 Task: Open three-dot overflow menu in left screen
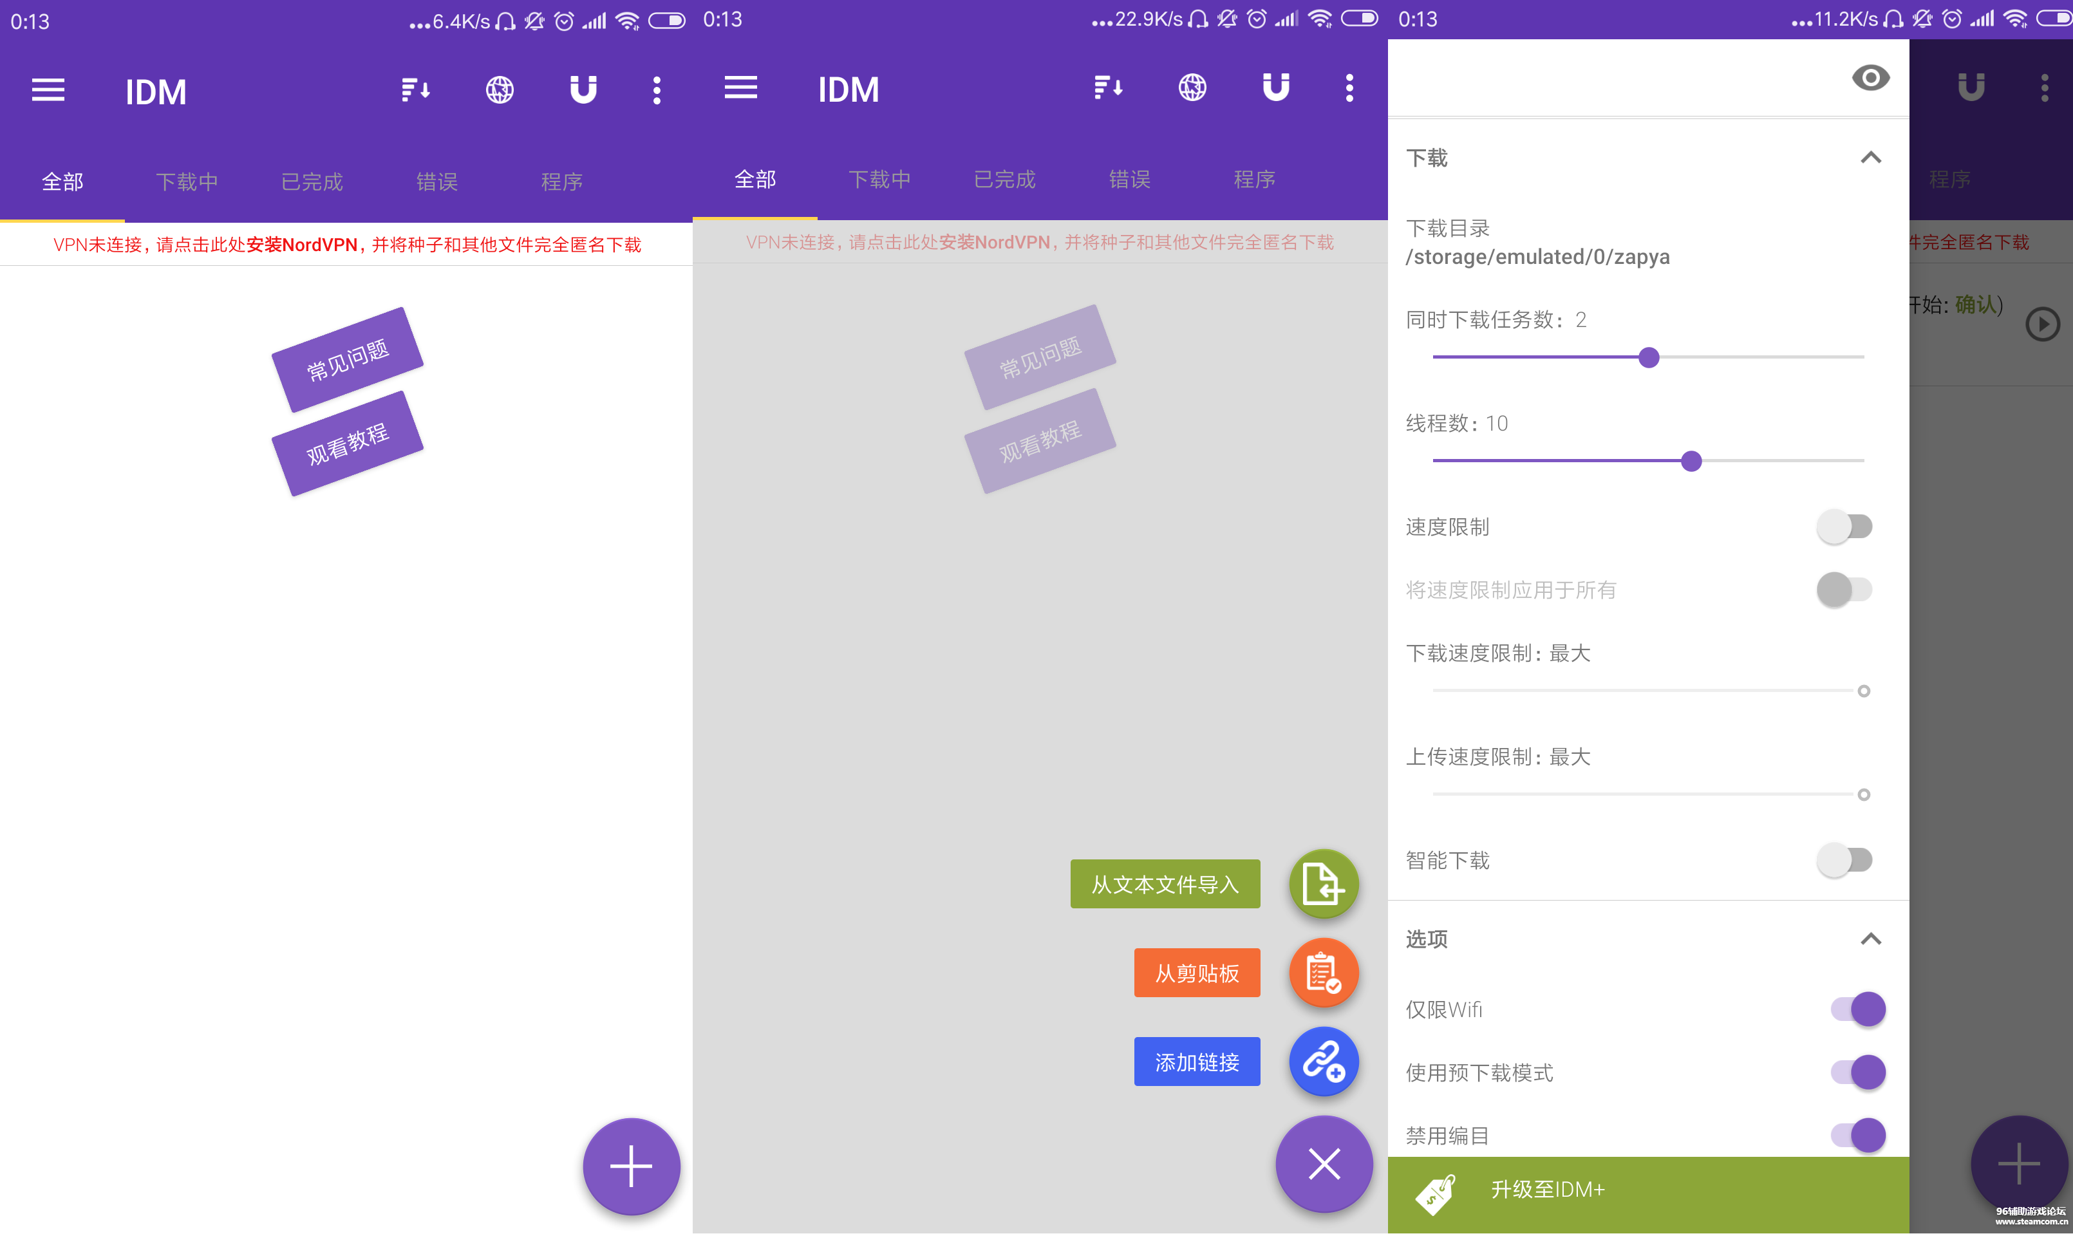click(x=656, y=90)
